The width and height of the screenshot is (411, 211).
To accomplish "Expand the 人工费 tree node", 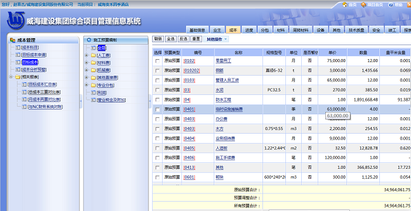I will 86,55.
